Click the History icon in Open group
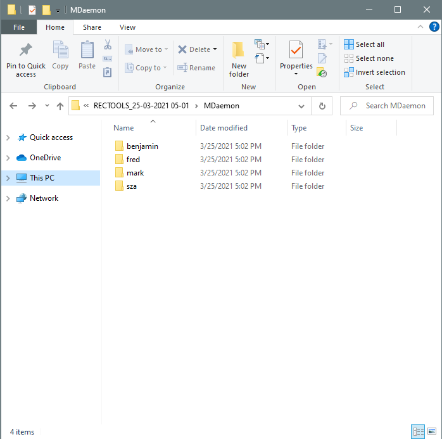 (322, 72)
